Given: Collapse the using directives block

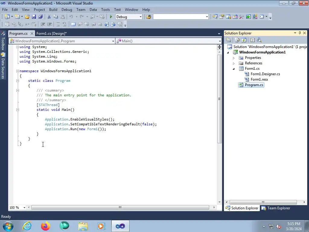Looking at the screenshot, I should [x=18, y=47].
